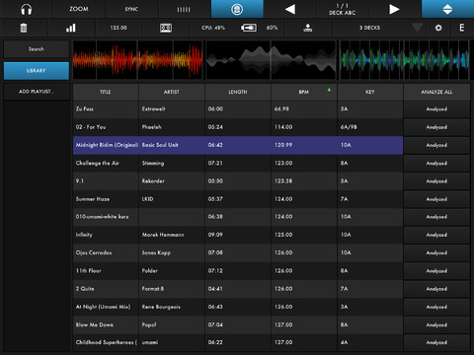Tap the headphones cue icon
This screenshot has width=474, height=355.
point(27,9)
